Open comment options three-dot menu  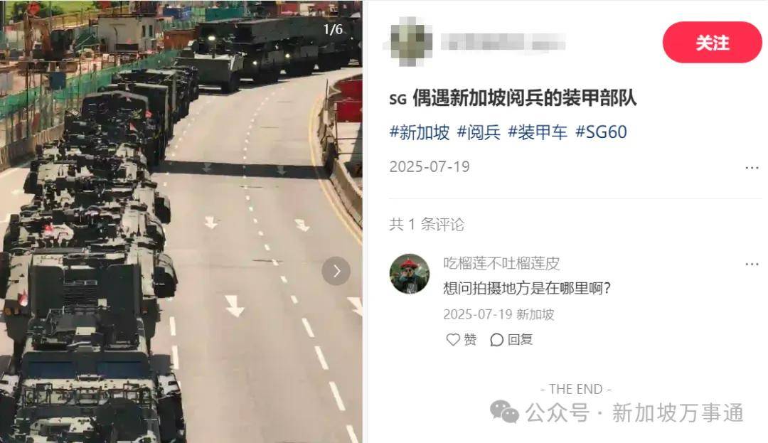click(752, 264)
